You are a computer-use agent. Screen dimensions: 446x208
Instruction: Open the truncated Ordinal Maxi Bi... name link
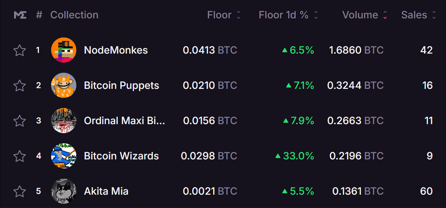pos(125,121)
